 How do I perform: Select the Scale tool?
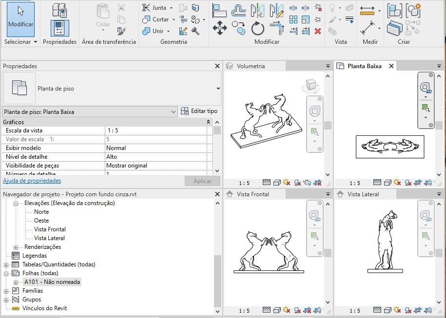pos(306,19)
